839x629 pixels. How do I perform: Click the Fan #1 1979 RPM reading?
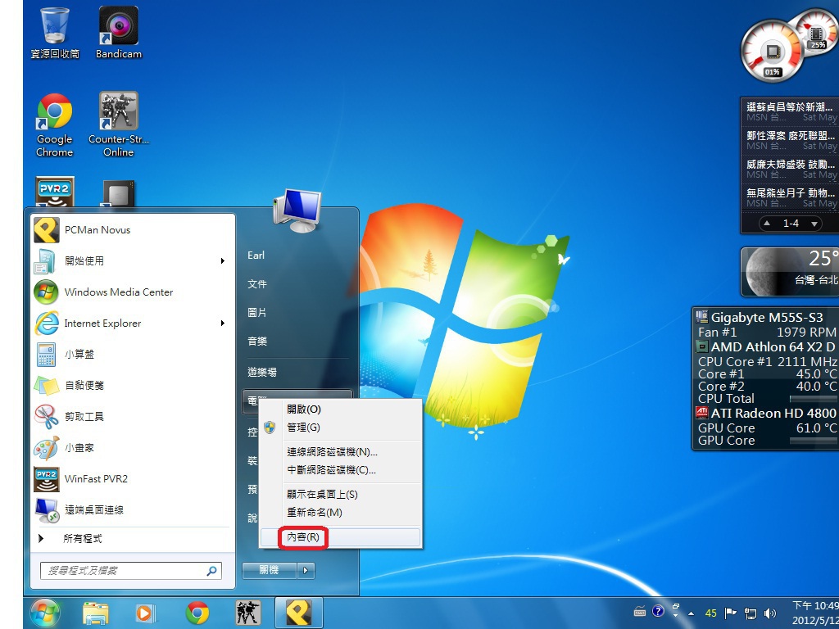[766, 333]
